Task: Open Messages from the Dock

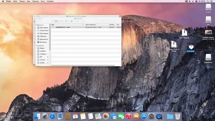Action: click(x=114, y=116)
